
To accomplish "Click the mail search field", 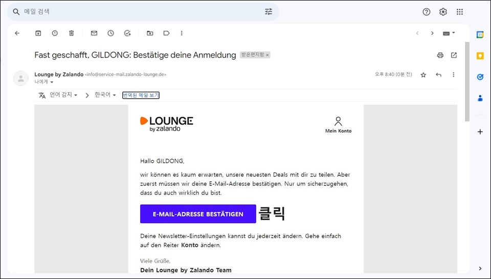I will 143,12.
